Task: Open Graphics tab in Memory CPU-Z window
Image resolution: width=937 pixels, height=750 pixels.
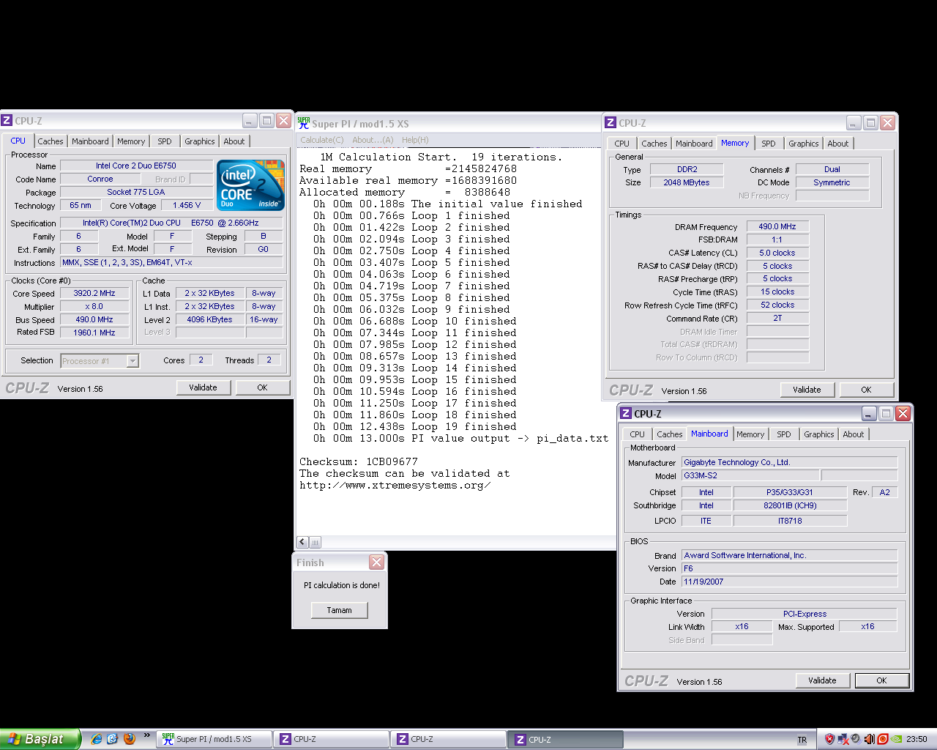Action: click(x=803, y=144)
